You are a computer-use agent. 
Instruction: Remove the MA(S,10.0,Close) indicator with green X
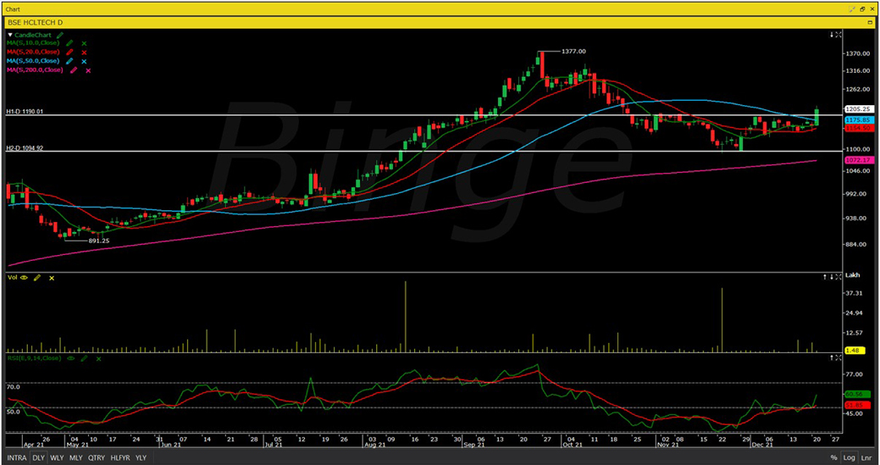point(84,43)
